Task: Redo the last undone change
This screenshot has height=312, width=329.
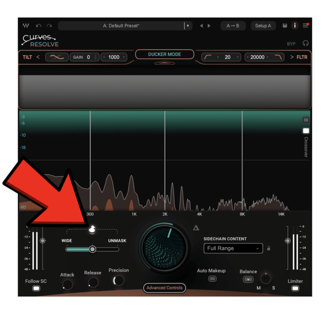Action: [49, 26]
